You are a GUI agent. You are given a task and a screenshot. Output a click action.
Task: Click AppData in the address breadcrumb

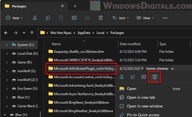[84, 33]
